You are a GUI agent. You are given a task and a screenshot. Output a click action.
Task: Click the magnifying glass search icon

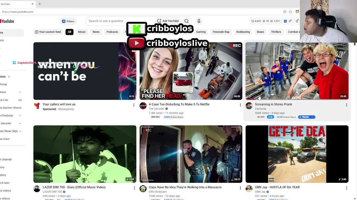click(187, 21)
